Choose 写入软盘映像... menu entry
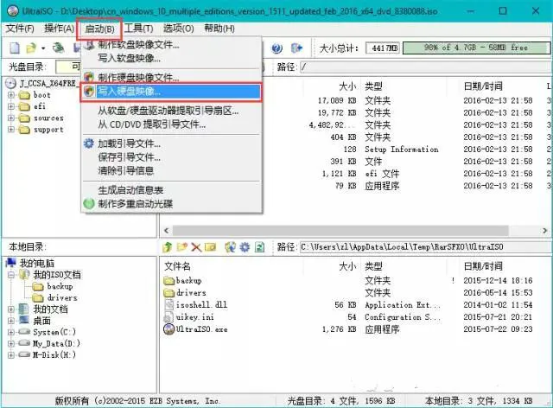553x408 pixels. tap(172, 58)
